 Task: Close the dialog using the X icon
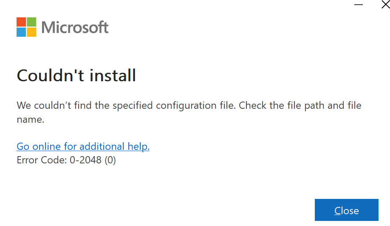click(x=385, y=4)
